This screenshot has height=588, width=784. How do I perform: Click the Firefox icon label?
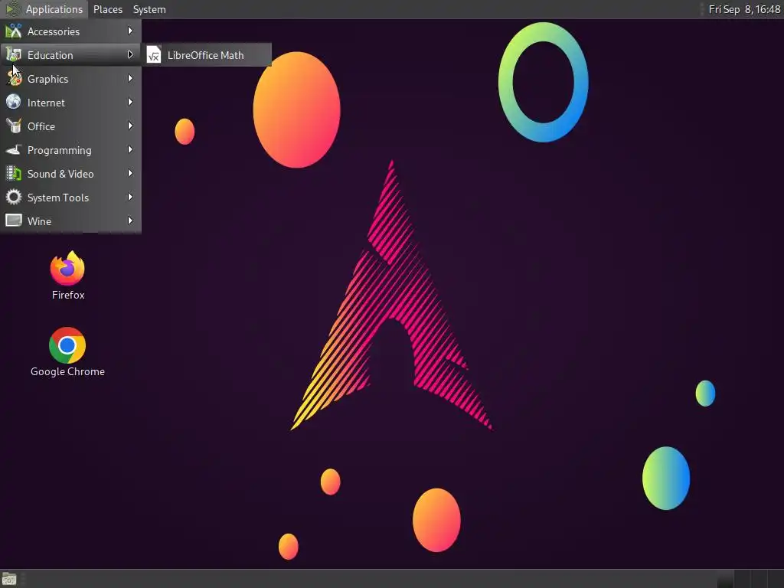click(68, 295)
